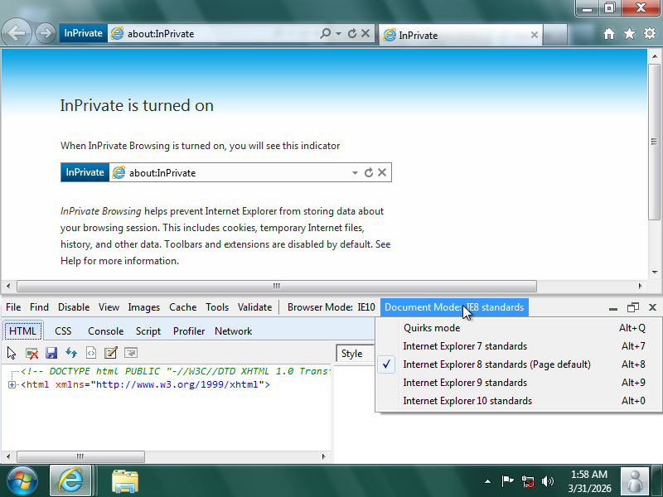Show hidden tray icons arrow
This screenshot has width=663, height=497.
coord(487,481)
